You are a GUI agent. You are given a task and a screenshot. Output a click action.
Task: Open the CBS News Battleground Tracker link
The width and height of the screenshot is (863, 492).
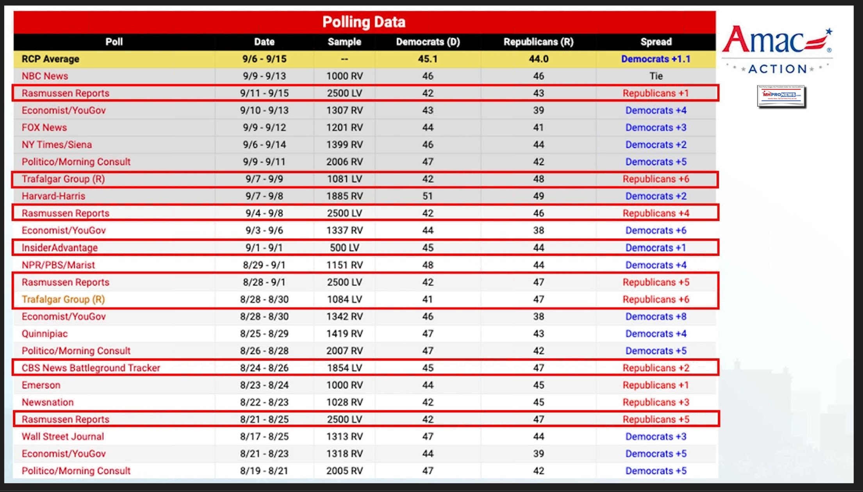click(x=91, y=368)
